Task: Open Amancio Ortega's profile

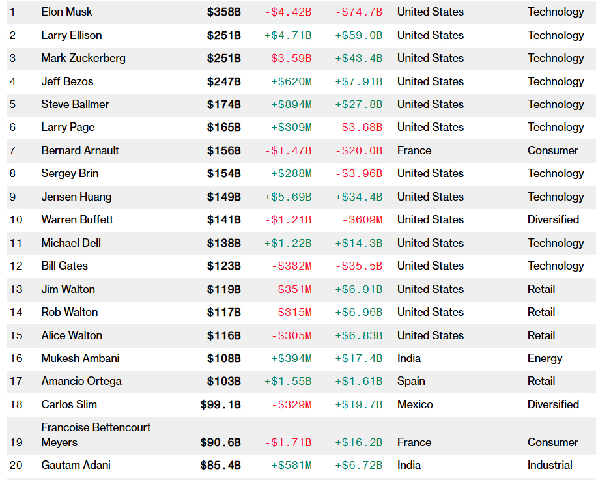Action: (81, 381)
